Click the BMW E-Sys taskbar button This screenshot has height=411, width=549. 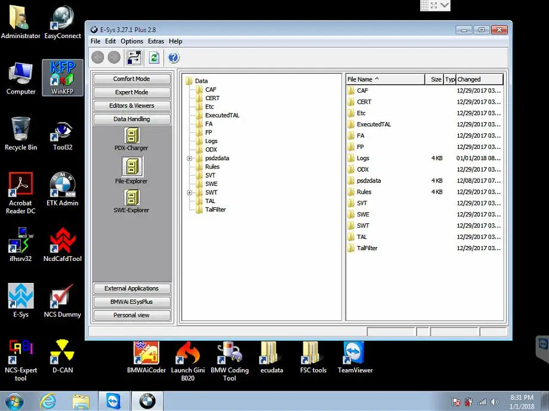(x=147, y=401)
